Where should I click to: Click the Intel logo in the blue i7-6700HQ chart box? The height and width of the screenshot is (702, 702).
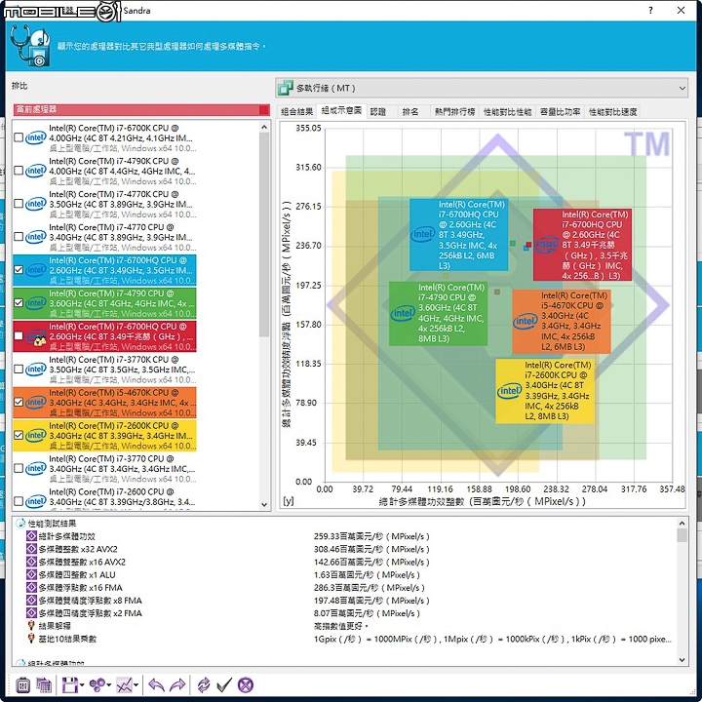tap(422, 234)
